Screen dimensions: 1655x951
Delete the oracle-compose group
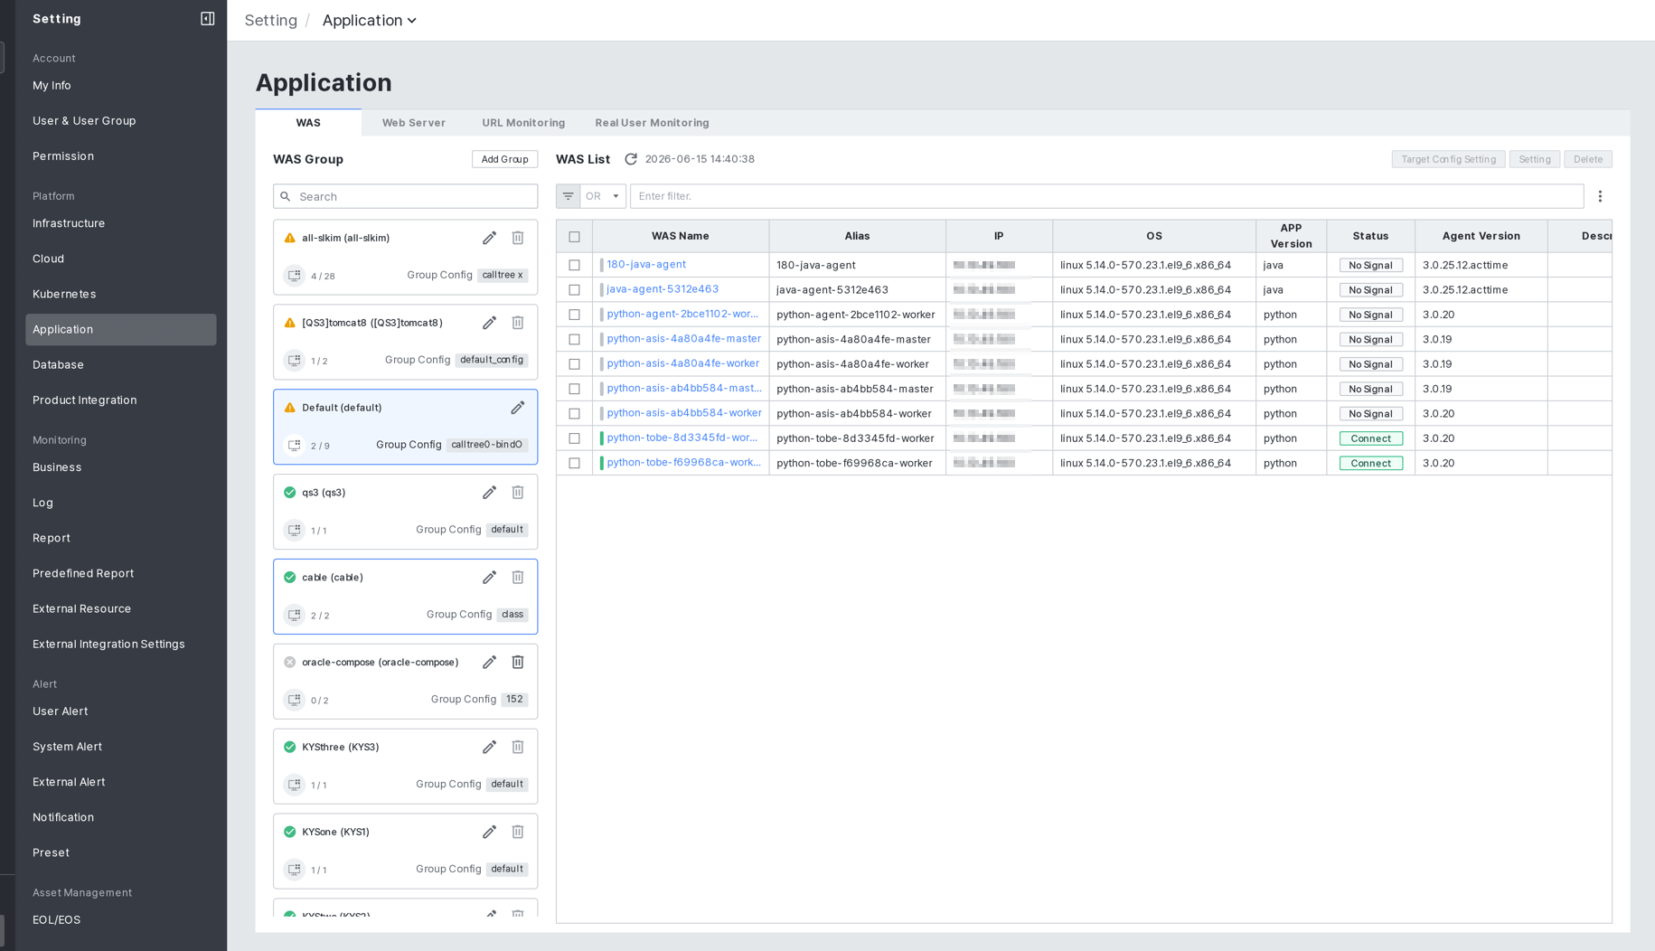pos(518,663)
